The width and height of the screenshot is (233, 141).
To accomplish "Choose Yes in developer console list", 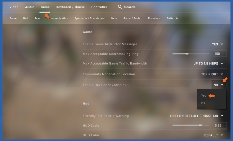I will tap(204, 96).
